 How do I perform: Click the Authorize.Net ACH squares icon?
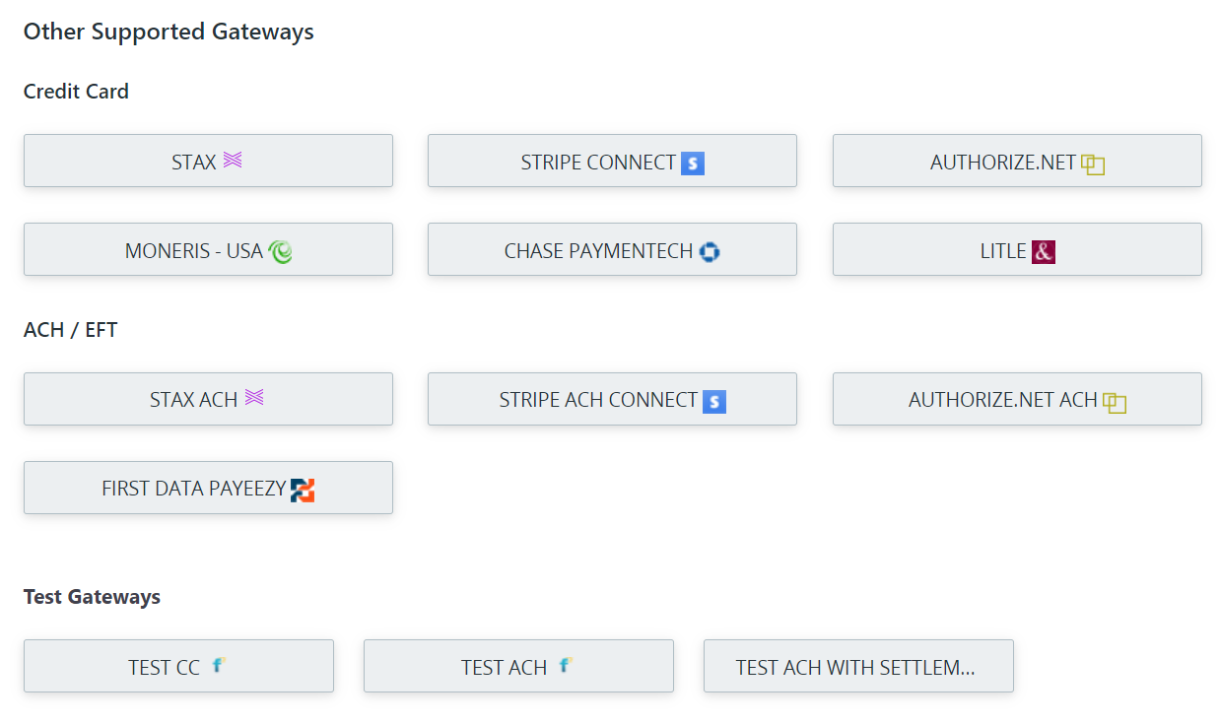click(x=1115, y=403)
